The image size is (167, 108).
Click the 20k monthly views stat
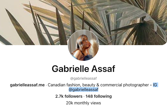click(83, 103)
